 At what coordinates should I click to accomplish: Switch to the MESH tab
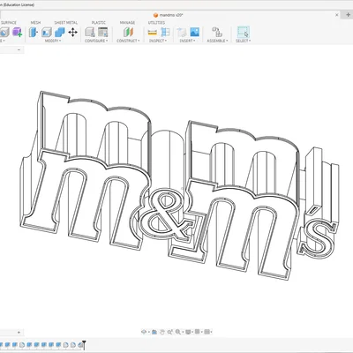click(x=35, y=23)
